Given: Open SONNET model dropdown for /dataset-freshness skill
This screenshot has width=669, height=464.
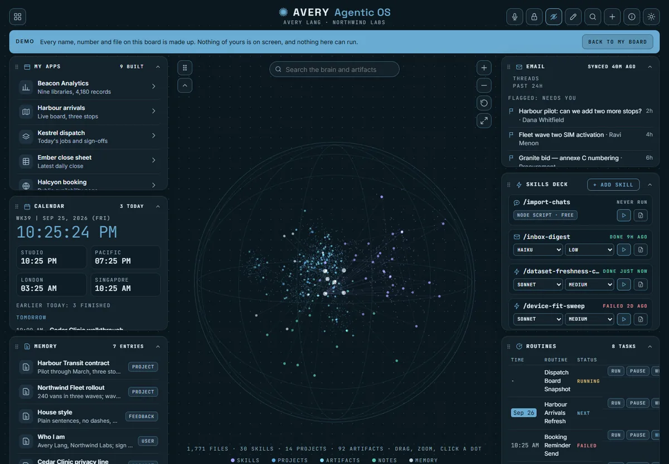Looking at the screenshot, I should 538,285.
